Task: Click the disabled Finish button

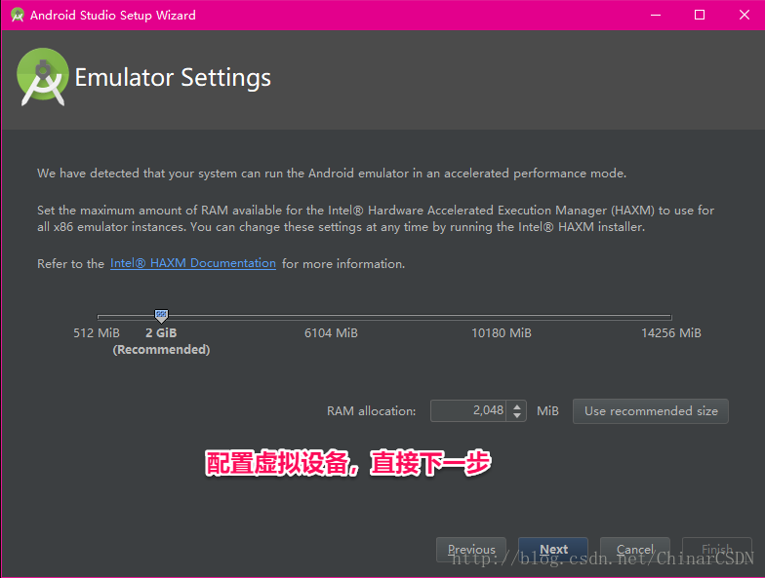Action: coord(716,550)
